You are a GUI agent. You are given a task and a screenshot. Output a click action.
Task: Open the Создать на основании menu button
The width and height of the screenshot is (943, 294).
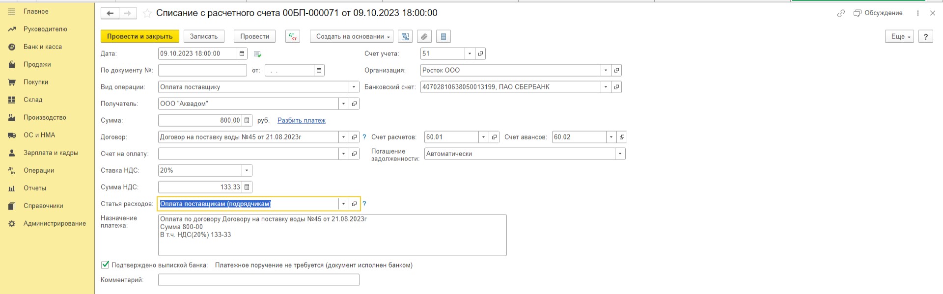tap(352, 36)
